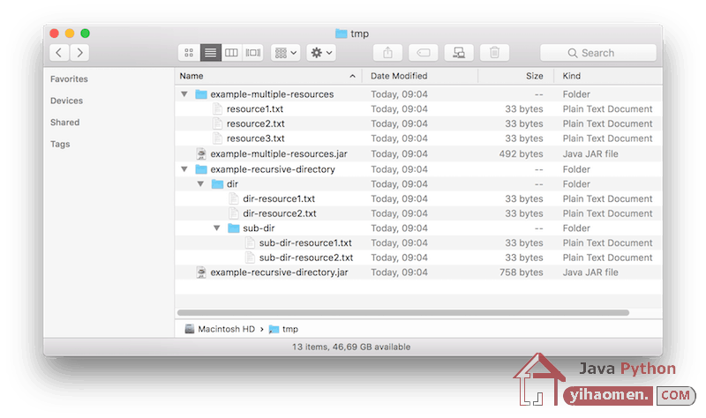The width and height of the screenshot is (706, 418).
Task: Click Macintosh HD in the path bar
Action: tap(220, 329)
